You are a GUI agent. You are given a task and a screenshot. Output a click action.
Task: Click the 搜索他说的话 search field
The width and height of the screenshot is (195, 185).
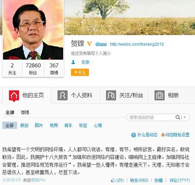151,117
